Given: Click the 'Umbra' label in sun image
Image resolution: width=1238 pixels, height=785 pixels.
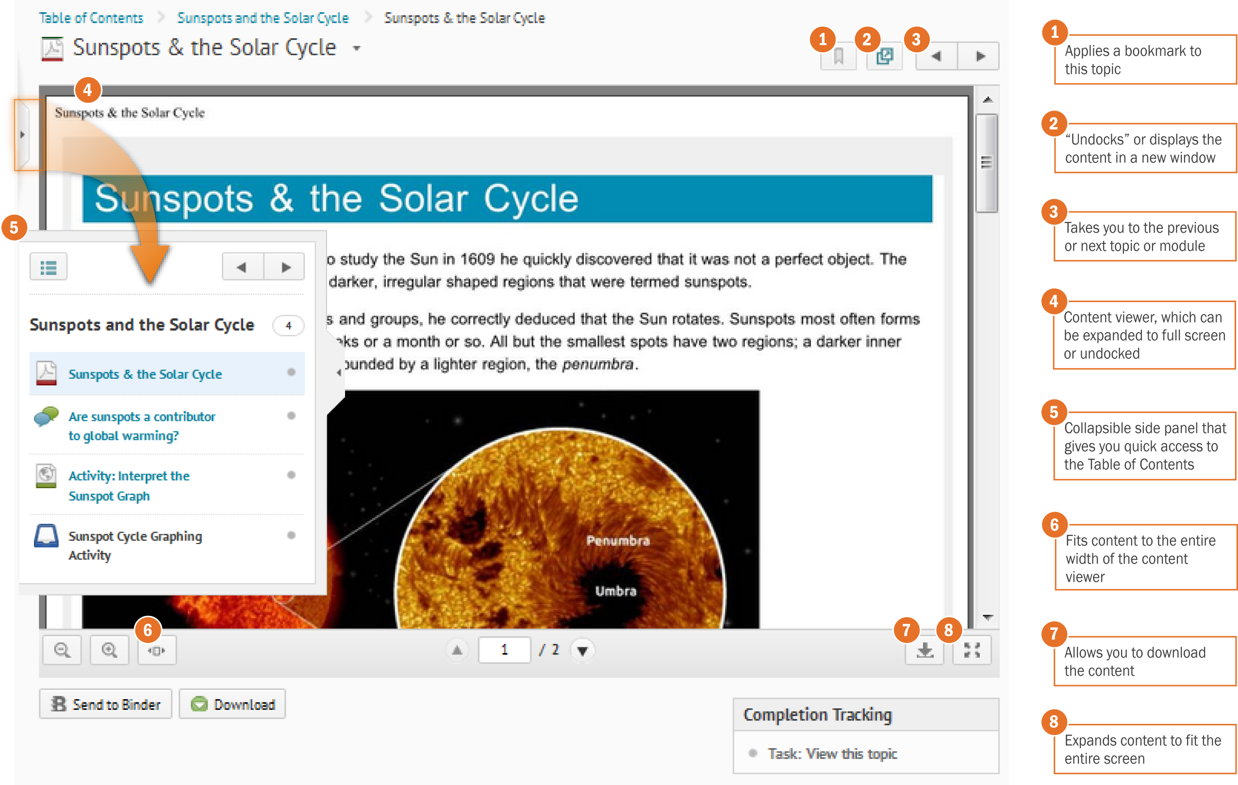Looking at the screenshot, I should pyautogui.click(x=616, y=592).
